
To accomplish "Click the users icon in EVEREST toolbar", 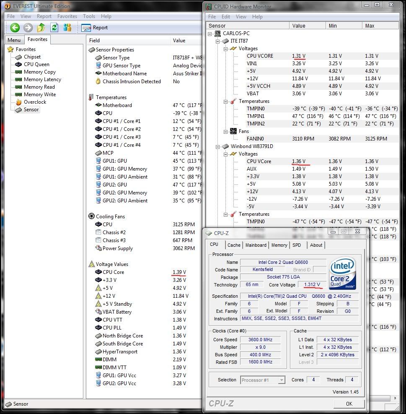I will pos(67,28).
